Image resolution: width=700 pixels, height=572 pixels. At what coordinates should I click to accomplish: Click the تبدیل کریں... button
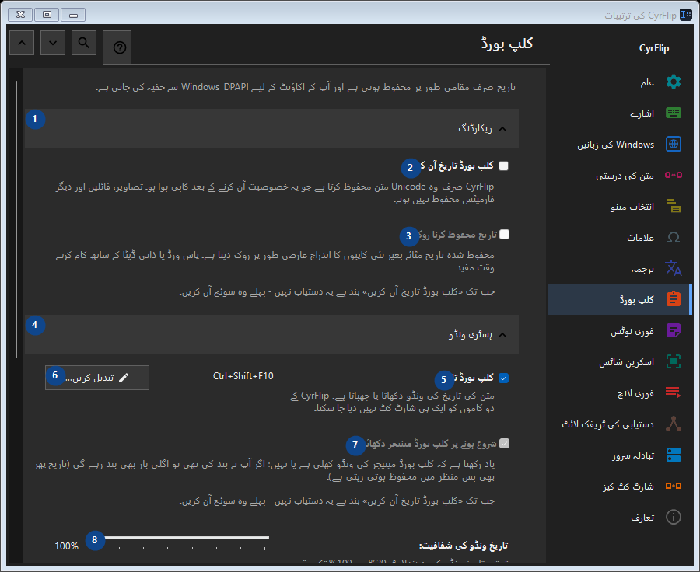point(97,378)
